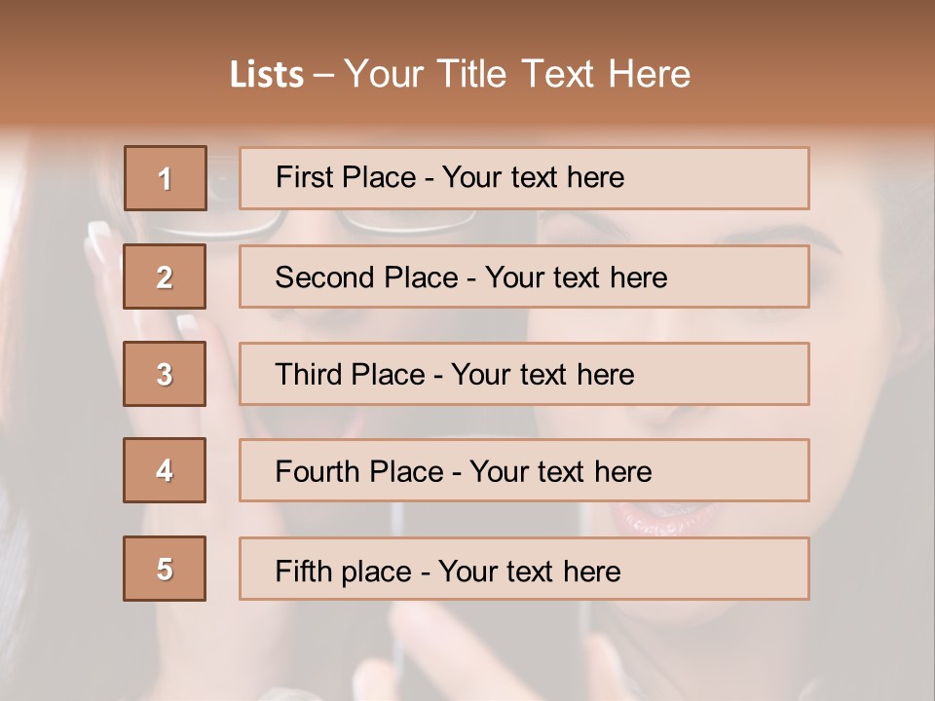This screenshot has height=701, width=935.
Task: Click "here" ending the Fourth Place line
Action: (x=622, y=472)
